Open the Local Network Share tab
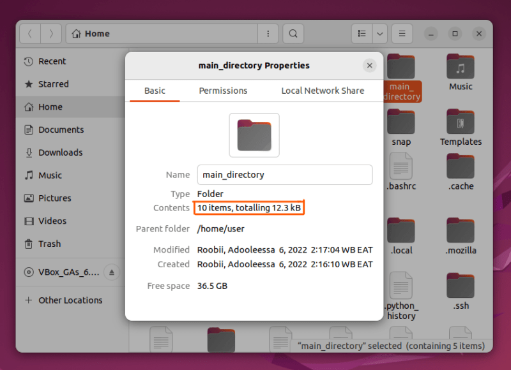The image size is (511, 370). 322,91
